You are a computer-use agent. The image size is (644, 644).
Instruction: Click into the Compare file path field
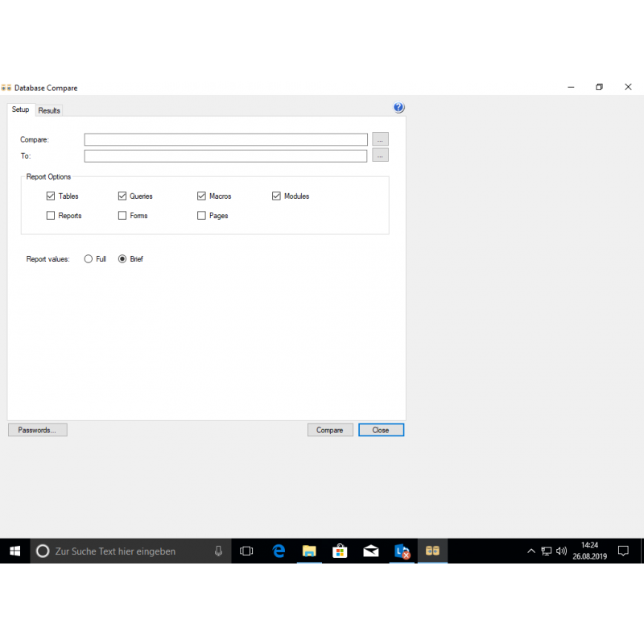click(225, 139)
